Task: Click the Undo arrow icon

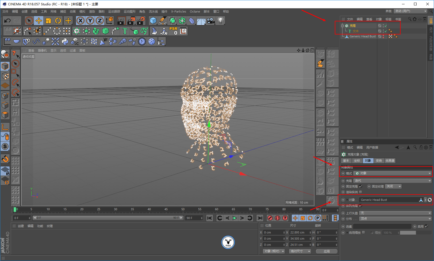Action: click(7, 21)
